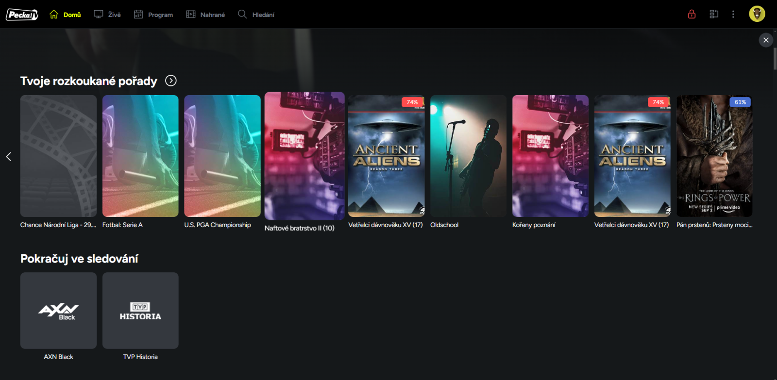
Task: Open the device list icon in header
Action: (714, 14)
